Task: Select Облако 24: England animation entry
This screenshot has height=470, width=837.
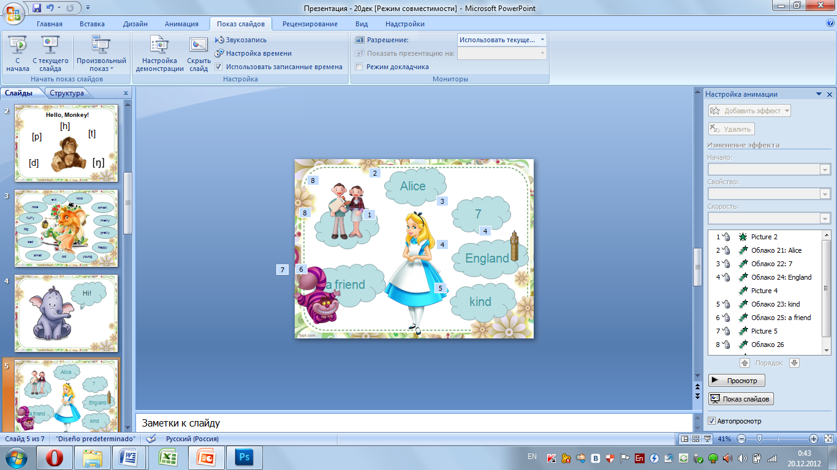Action: pyautogui.click(x=765, y=277)
